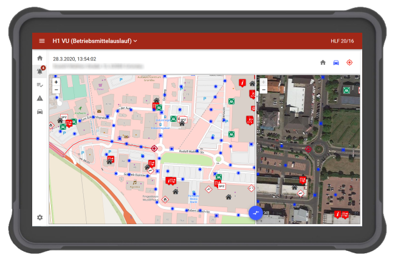Select the red incident target marker on street map
This screenshot has width=395, height=266.
click(154, 148)
